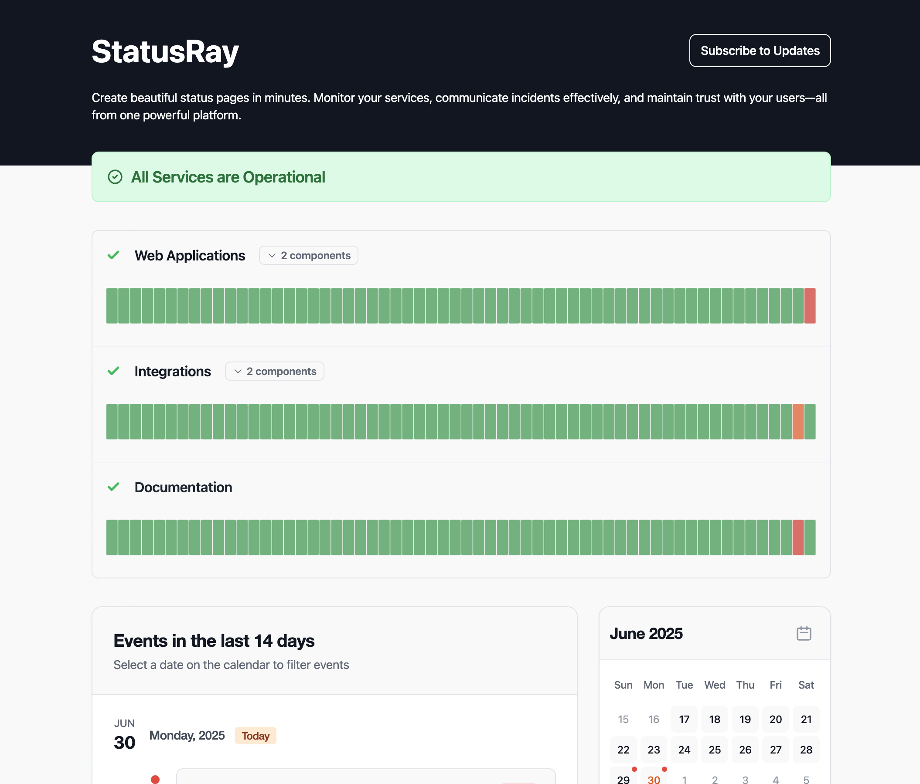Click the Documentation green checkmark icon
Screen dimensions: 920x784
coord(114,487)
